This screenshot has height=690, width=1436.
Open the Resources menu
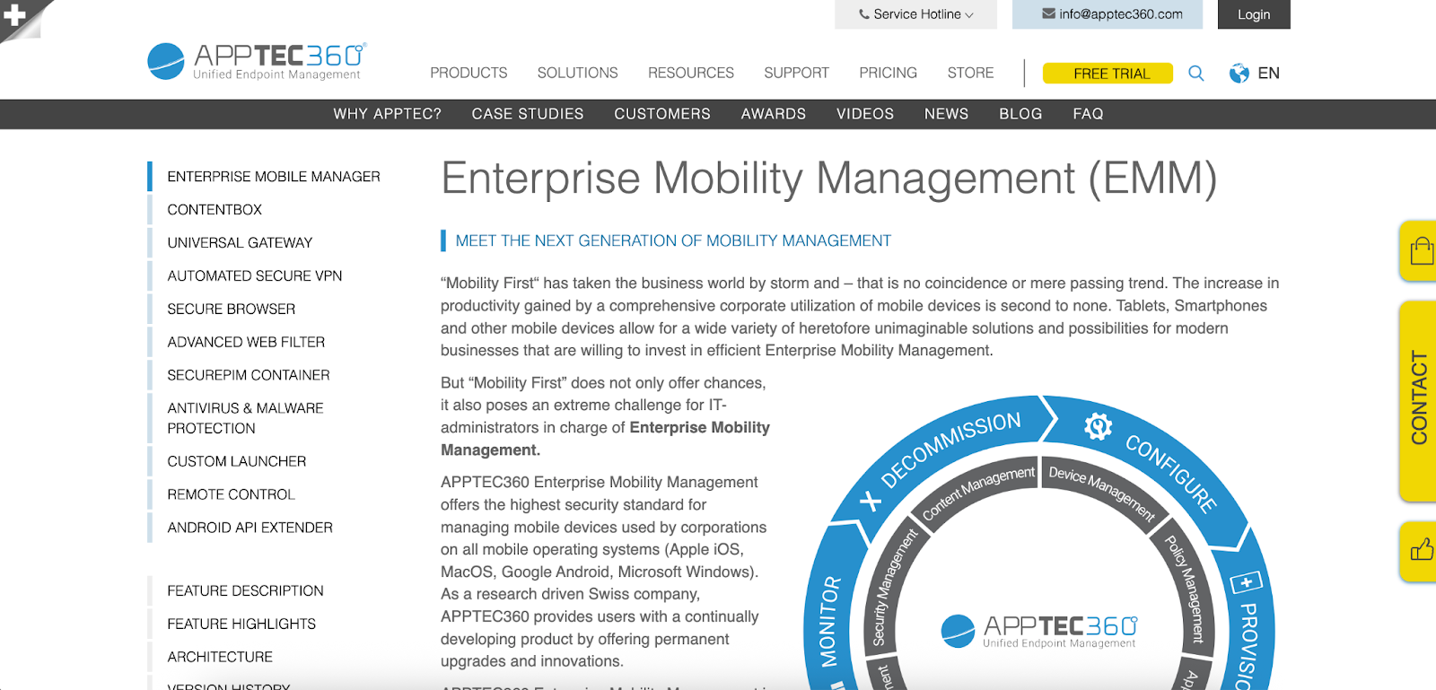pos(691,73)
